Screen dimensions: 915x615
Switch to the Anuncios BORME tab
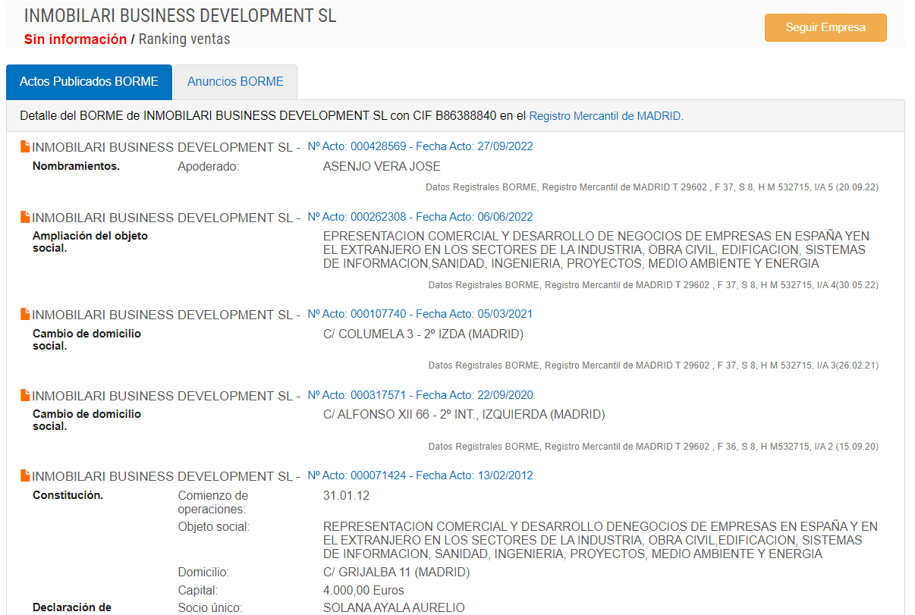click(235, 82)
